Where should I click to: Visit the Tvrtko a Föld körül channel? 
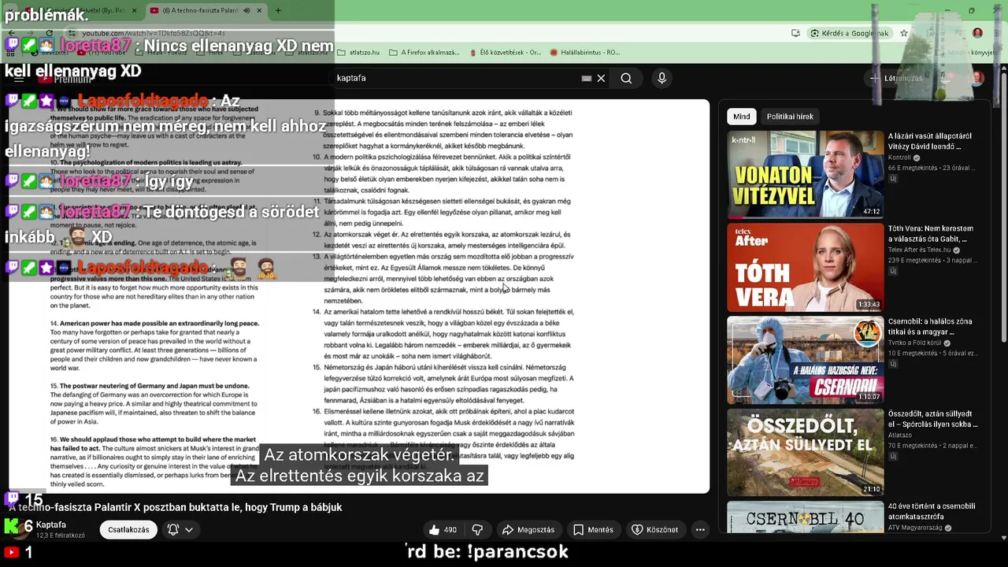(916, 343)
